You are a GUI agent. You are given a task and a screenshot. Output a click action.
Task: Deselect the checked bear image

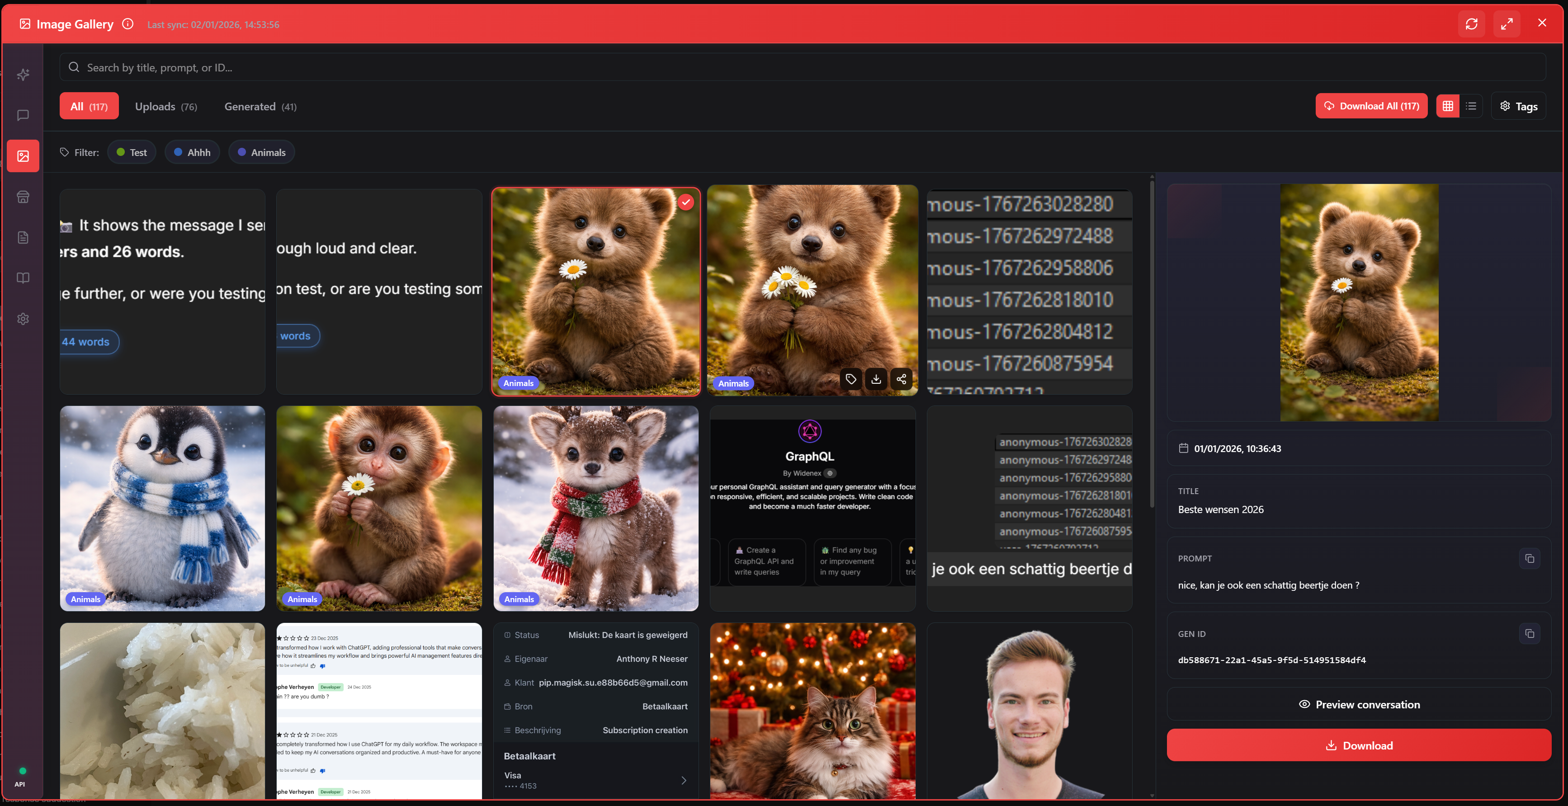pyautogui.click(x=685, y=202)
